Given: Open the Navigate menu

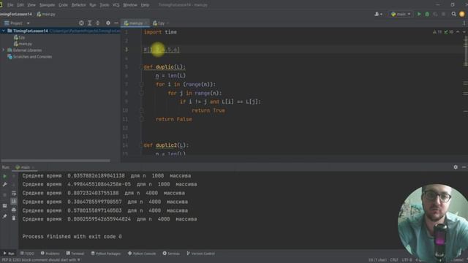Looking at the screenshot, I should click(47, 5).
